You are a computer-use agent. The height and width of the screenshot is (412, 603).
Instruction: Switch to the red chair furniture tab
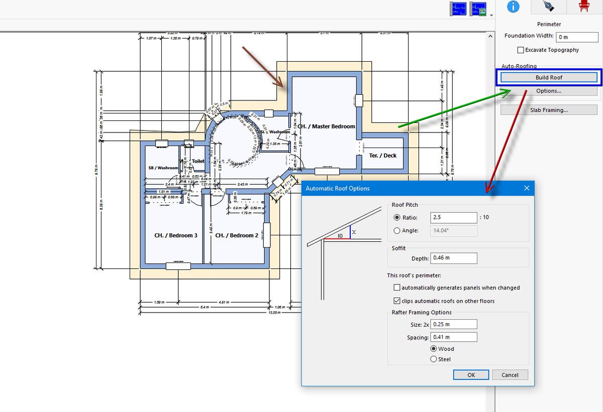[584, 7]
